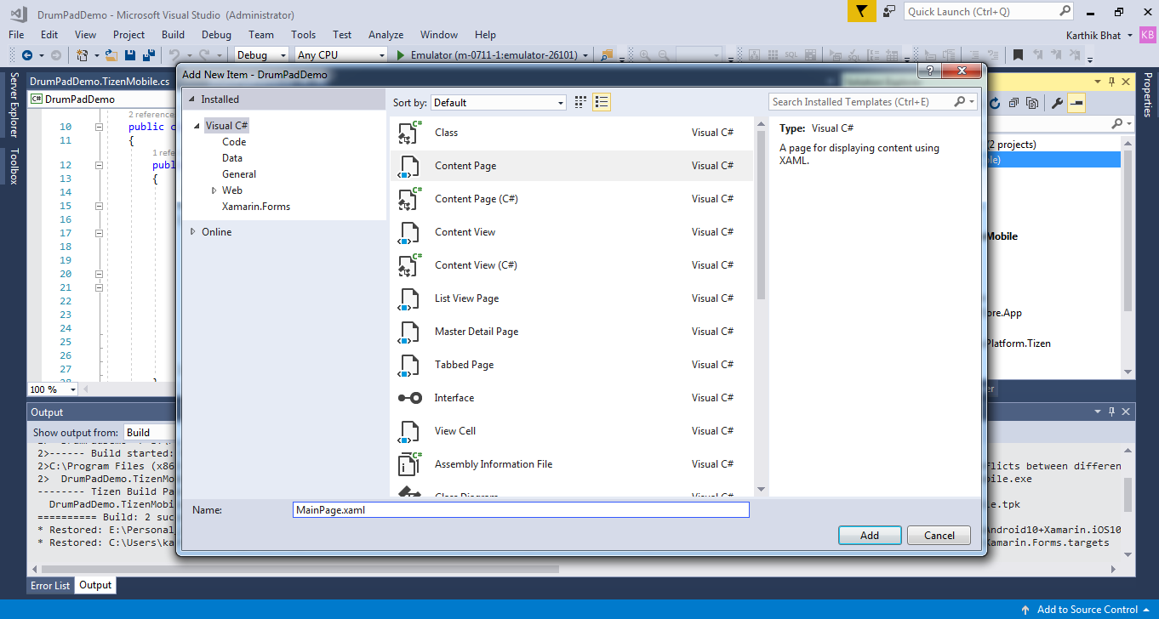Screen dimensions: 1159x619
Task: Click the bookmark icon in toolbar
Action: point(1018,55)
